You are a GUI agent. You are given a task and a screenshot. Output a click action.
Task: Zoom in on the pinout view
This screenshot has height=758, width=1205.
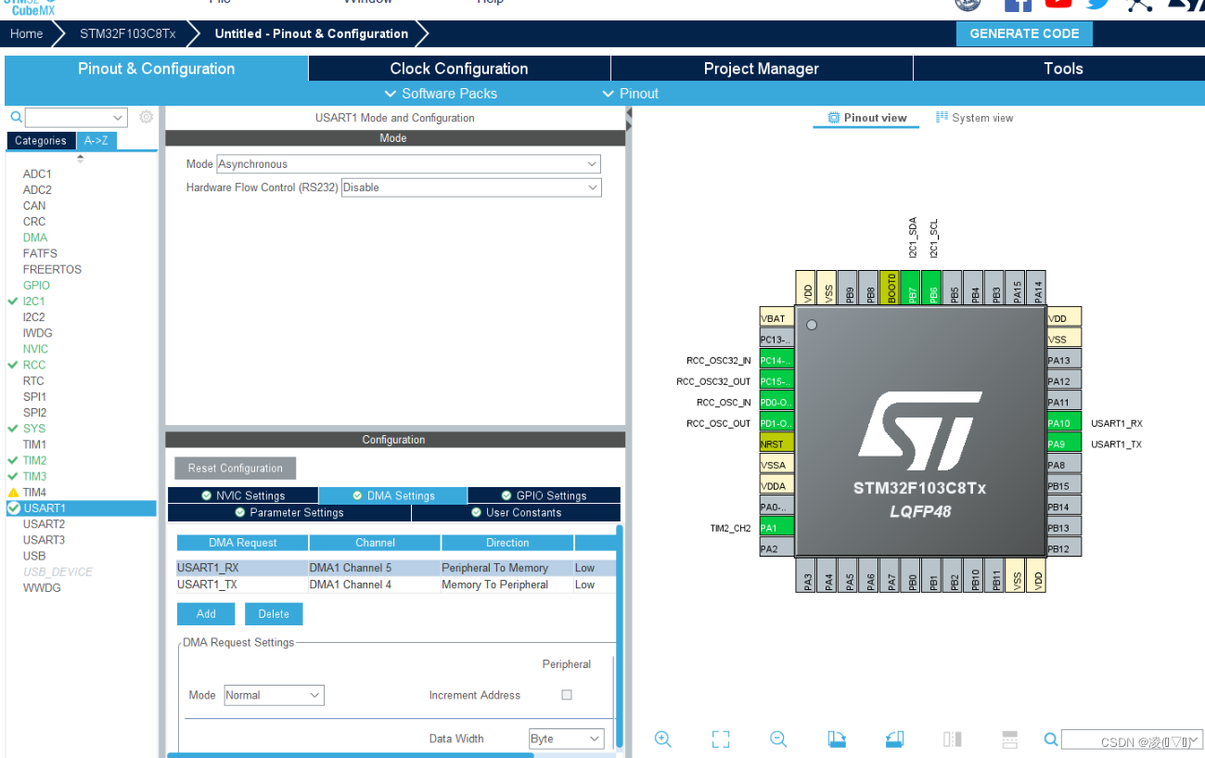(662, 739)
